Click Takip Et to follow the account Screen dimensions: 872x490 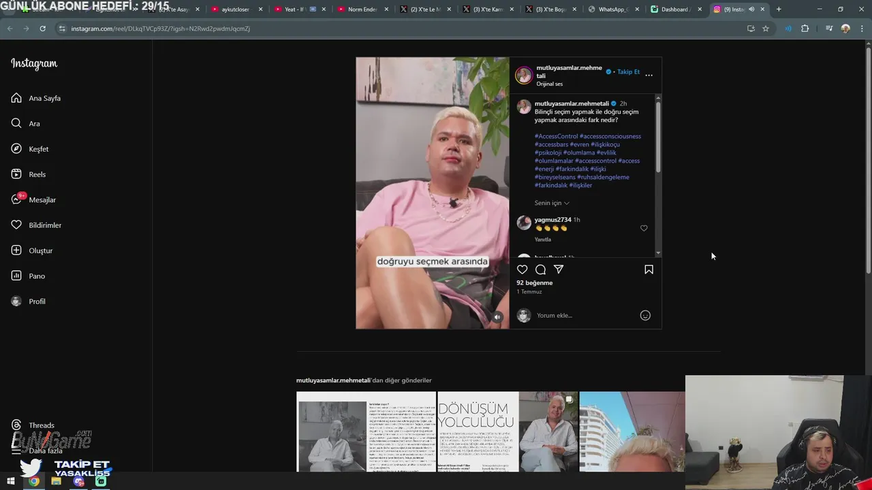coord(628,71)
